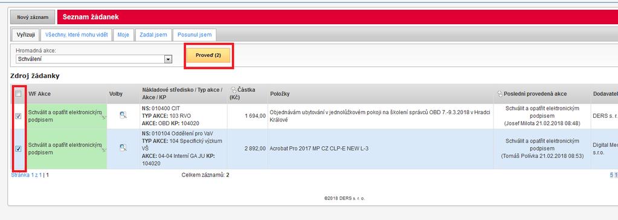Click the DERS s. r. supplier cell

point(605,116)
